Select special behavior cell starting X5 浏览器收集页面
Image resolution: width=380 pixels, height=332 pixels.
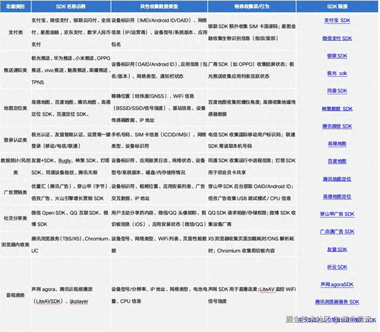pos(252,244)
